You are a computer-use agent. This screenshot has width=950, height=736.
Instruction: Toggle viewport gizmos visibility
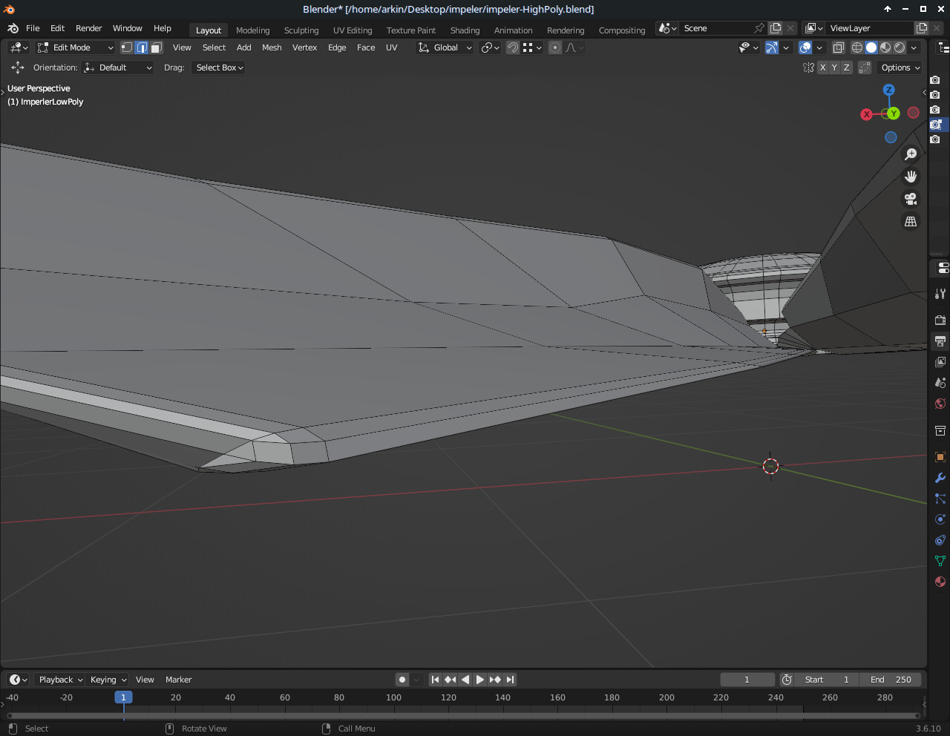point(772,47)
